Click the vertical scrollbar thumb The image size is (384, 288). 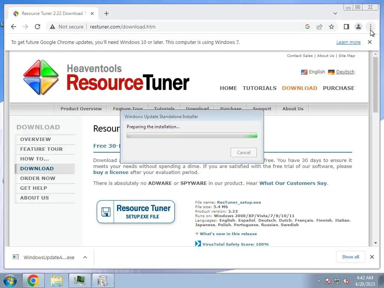coord(375,84)
